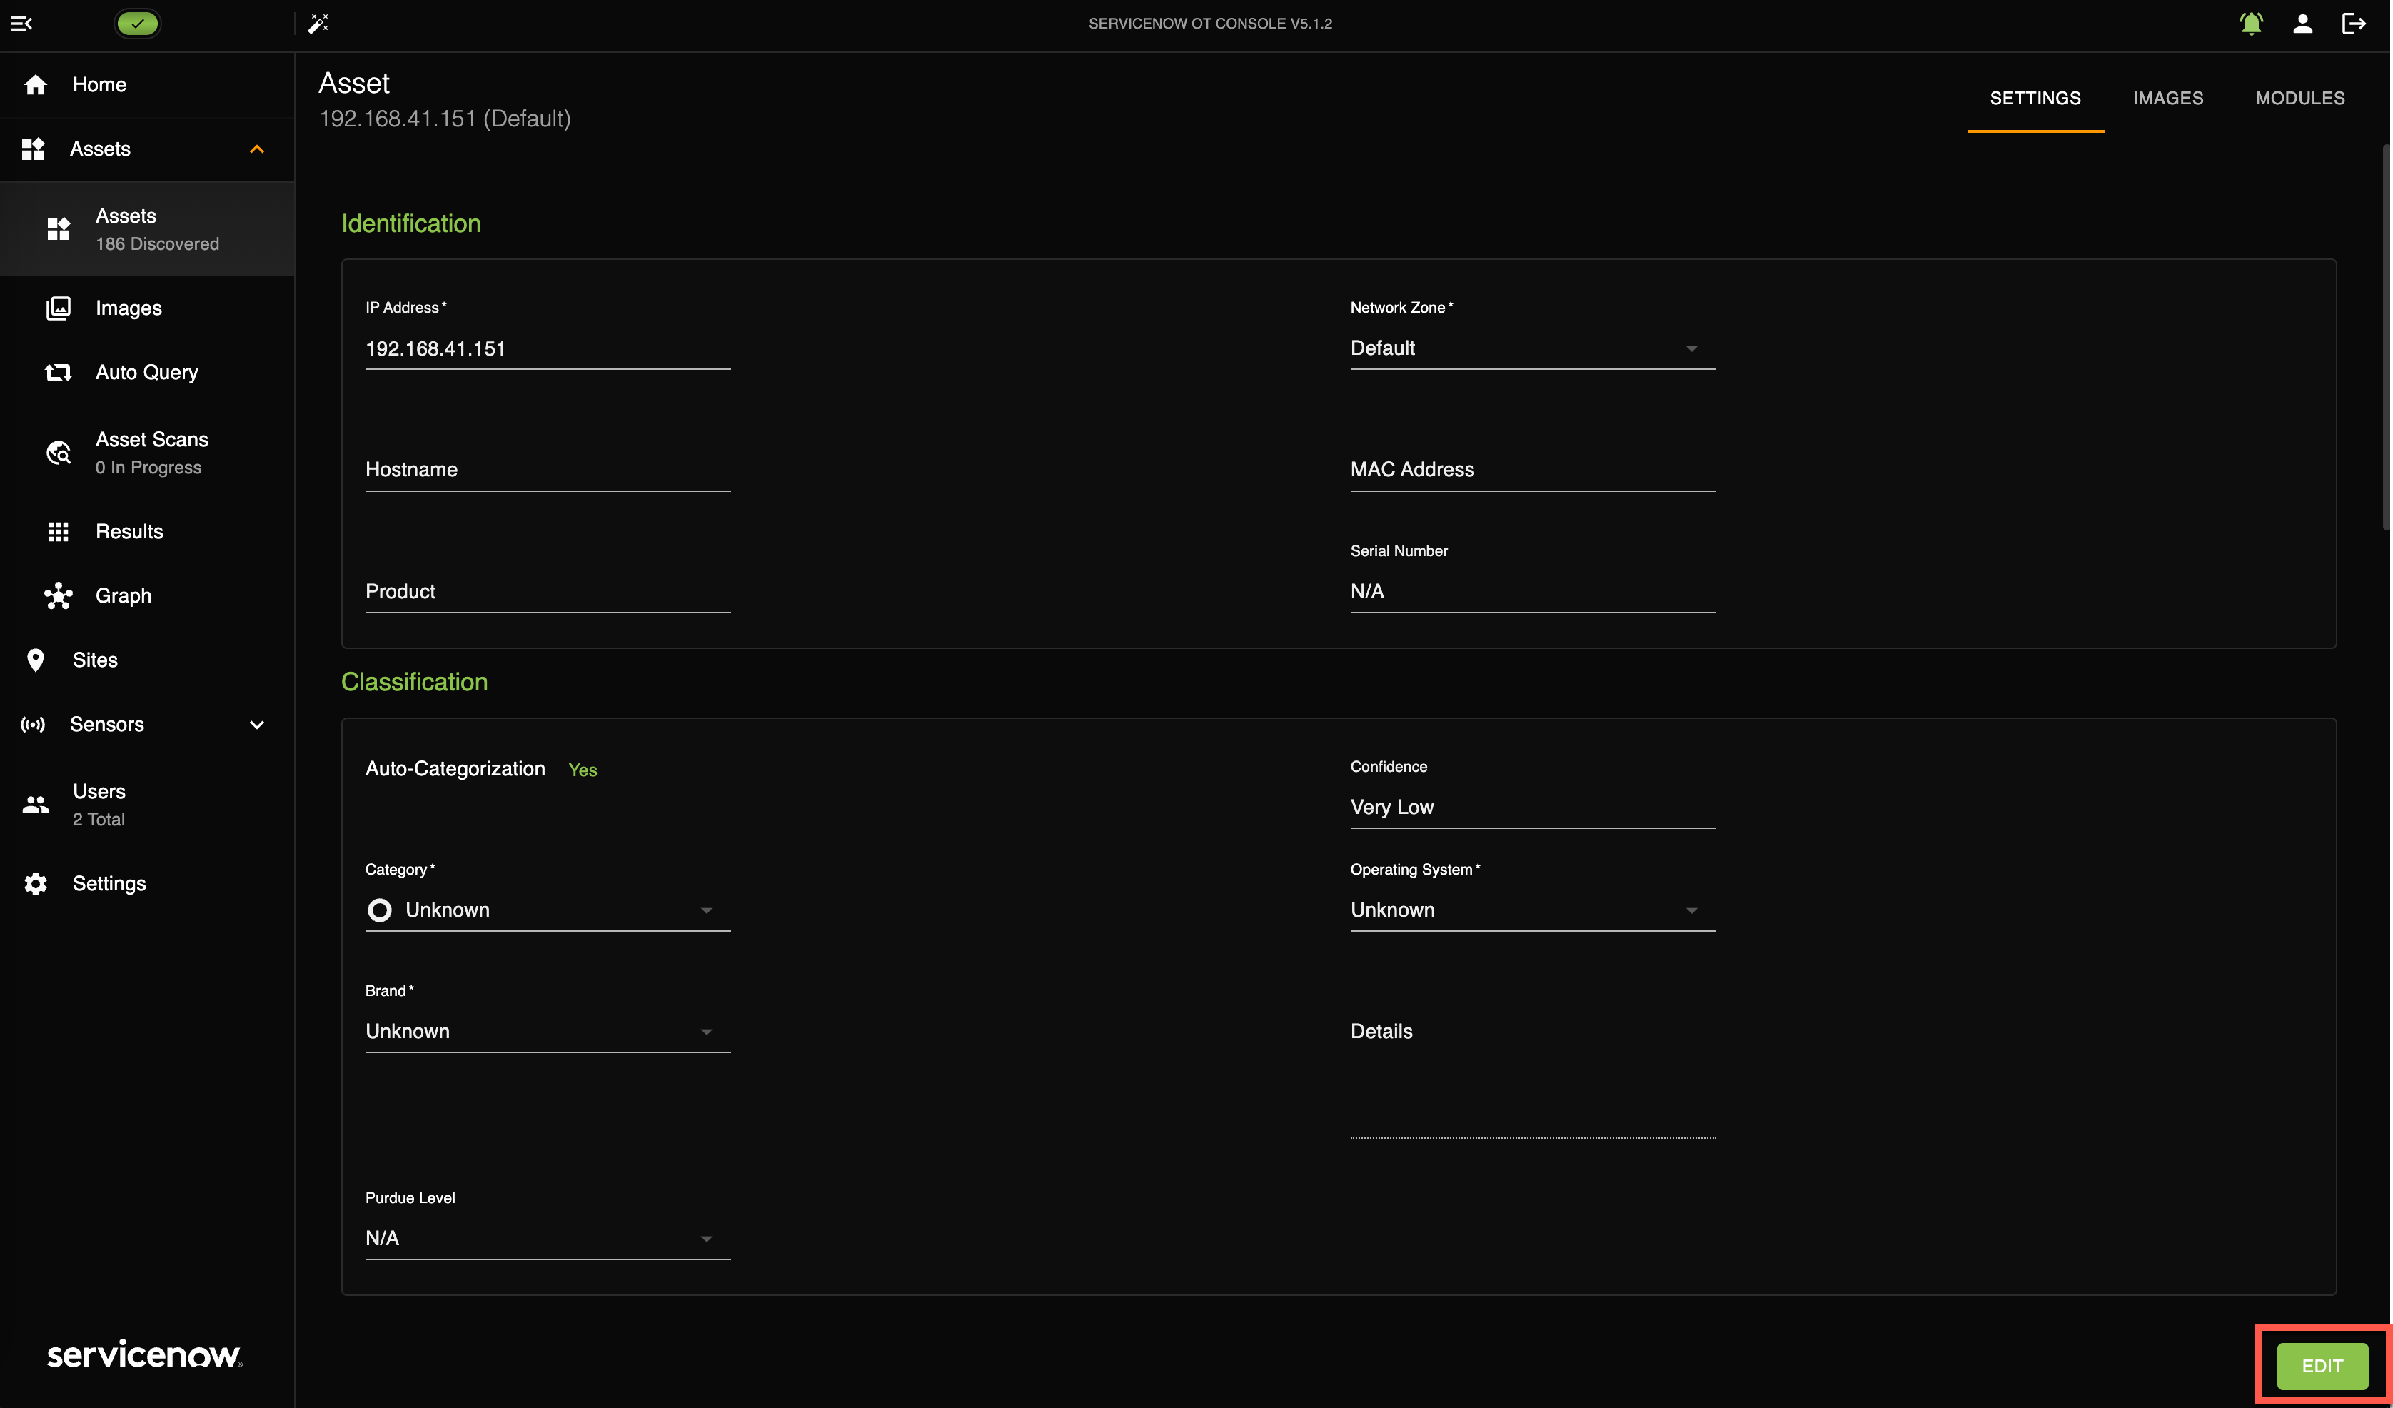The height and width of the screenshot is (1408, 2393).
Task: Click the page vertical scrollbar
Action: coord(2385,337)
